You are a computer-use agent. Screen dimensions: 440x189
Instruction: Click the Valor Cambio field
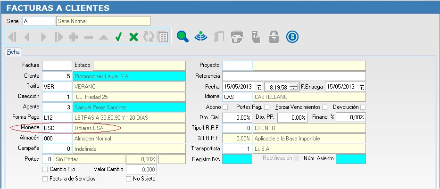tap(141, 169)
